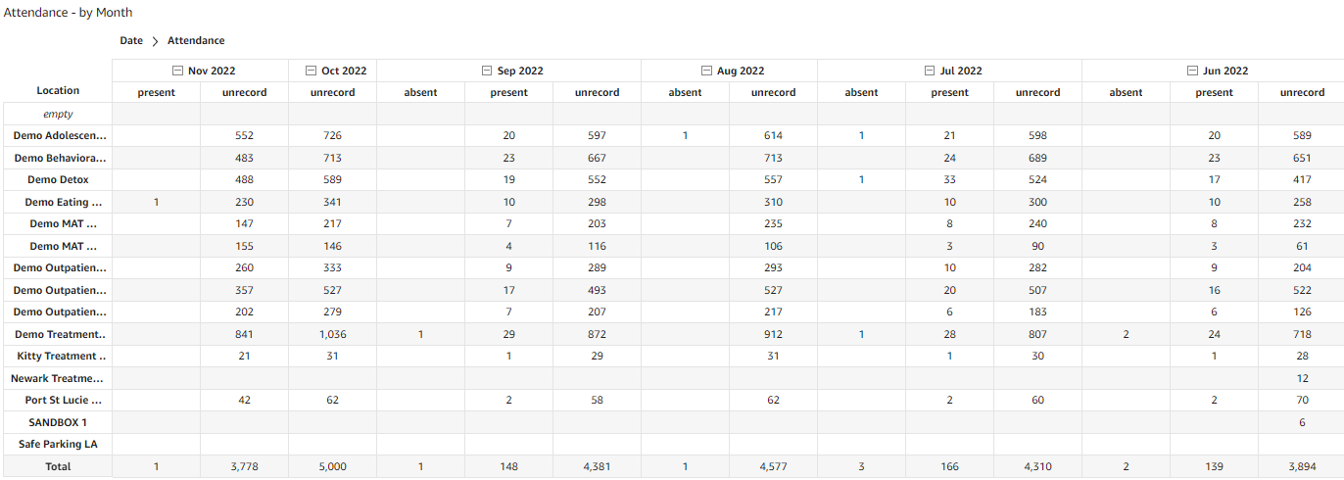This screenshot has height=480, width=1344.
Task: Click the Total row label
Action: coord(58,467)
